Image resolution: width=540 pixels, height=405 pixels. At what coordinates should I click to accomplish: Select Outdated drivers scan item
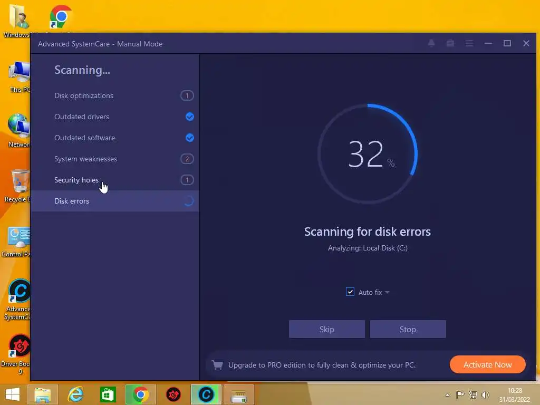click(x=114, y=117)
